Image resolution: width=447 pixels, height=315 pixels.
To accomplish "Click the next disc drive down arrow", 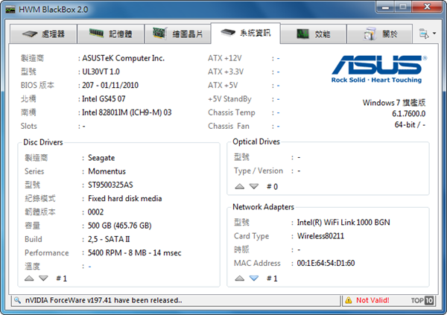I will pos(44,278).
